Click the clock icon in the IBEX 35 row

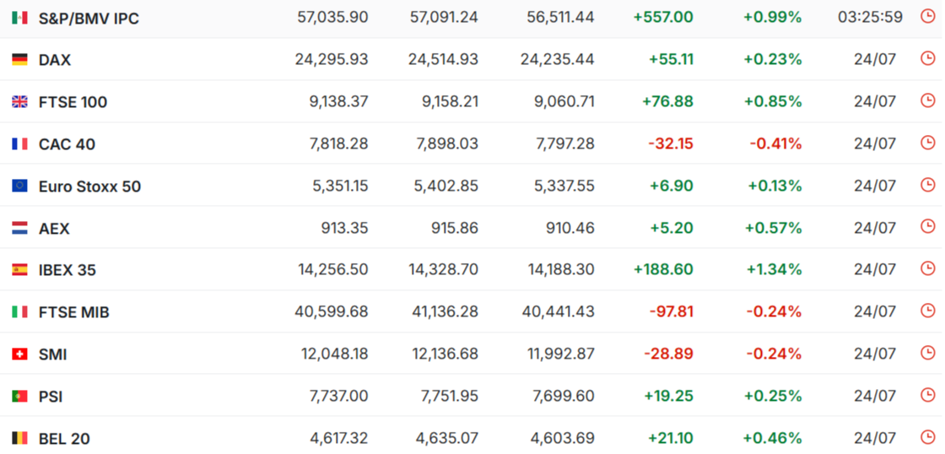click(x=927, y=269)
